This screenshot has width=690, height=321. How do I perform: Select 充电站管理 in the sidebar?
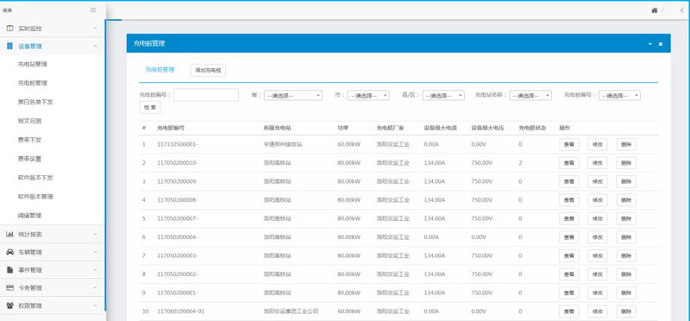click(x=33, y=65)
